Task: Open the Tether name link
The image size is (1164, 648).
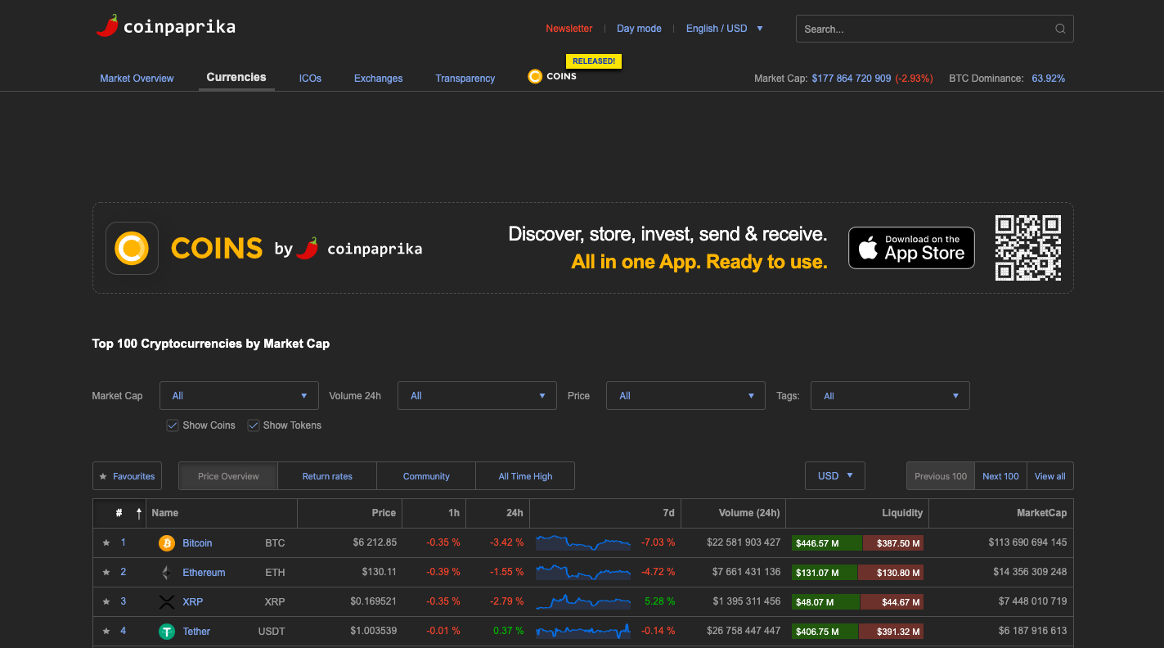Action: [196, 632]
